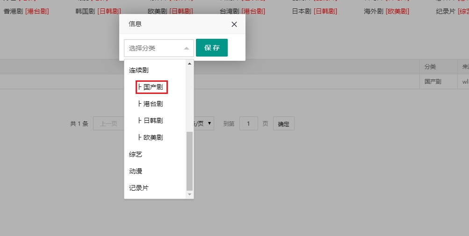Click the 上一页 button

tap(108, 123)
